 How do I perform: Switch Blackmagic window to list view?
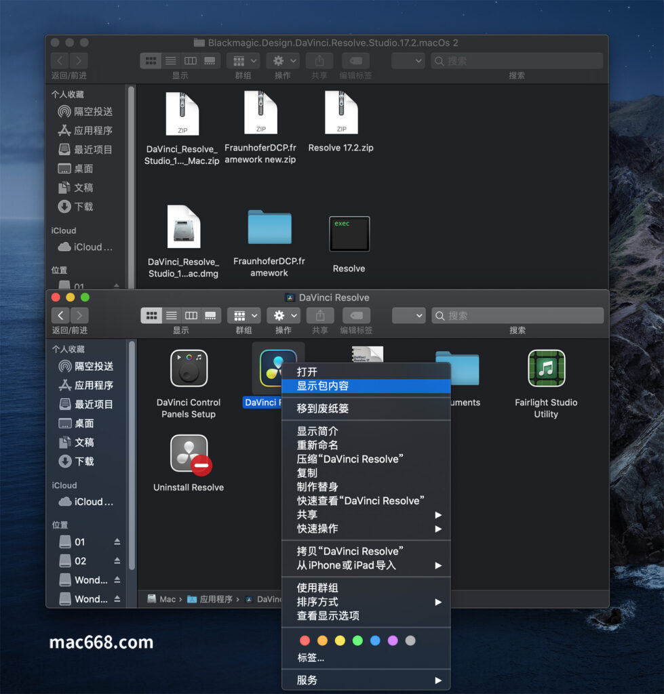pos(170,60)
